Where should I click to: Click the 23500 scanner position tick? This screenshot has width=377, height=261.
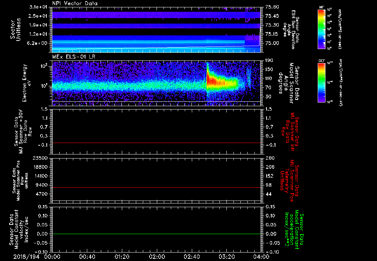[x=40, y=158]
